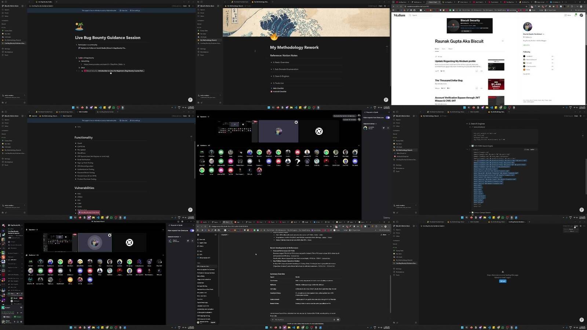
Task: Click the fire emoji on My Methodology Rework
Action: click(274, 37)
